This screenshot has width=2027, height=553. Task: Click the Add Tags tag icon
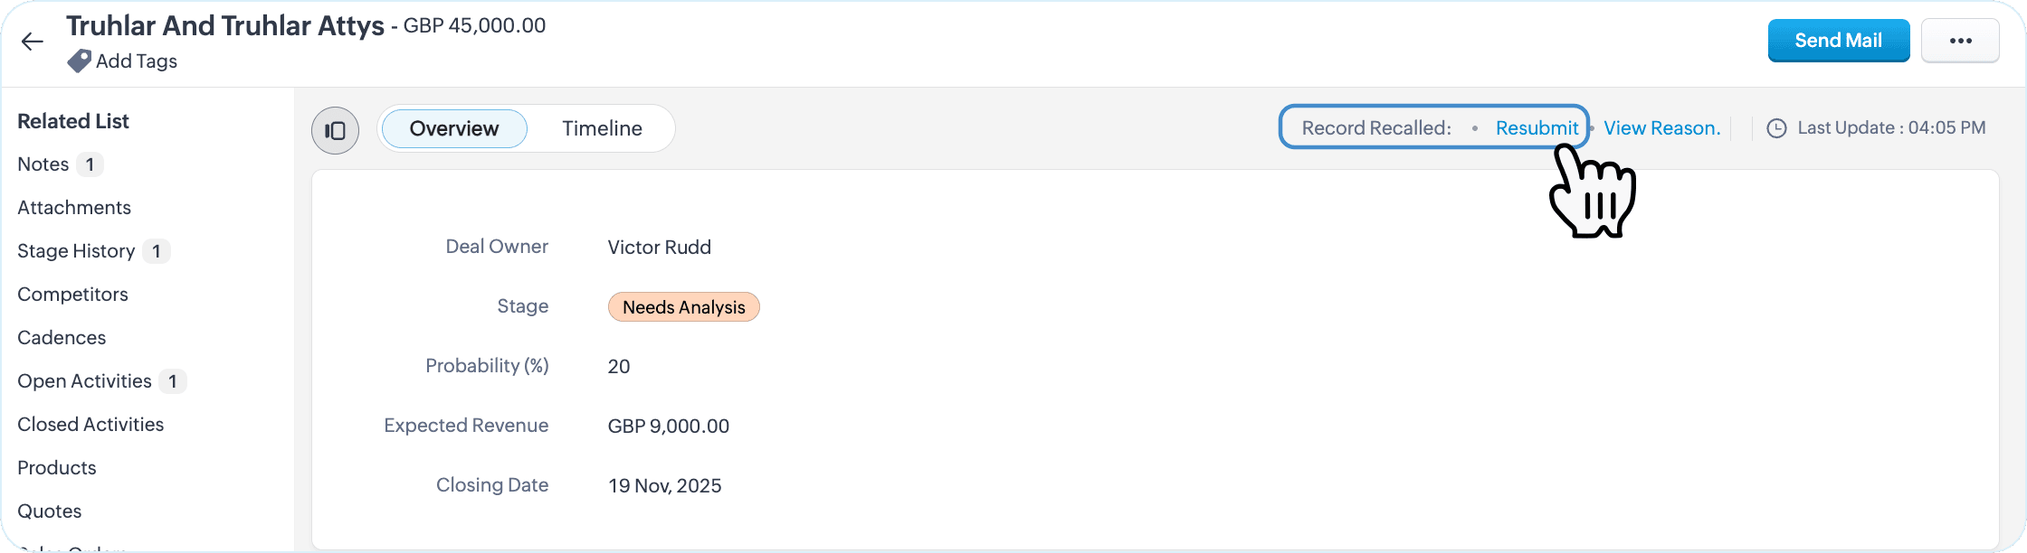80,61
